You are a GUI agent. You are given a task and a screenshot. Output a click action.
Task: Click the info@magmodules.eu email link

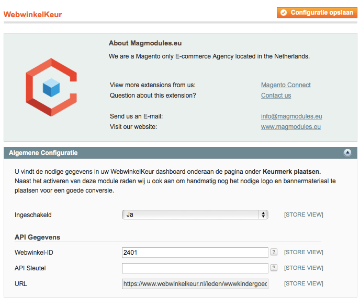pos(291,116)
